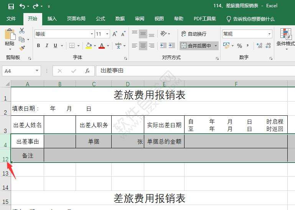
Task: Click the Insert Function fx icon
Action: point(87,71)
